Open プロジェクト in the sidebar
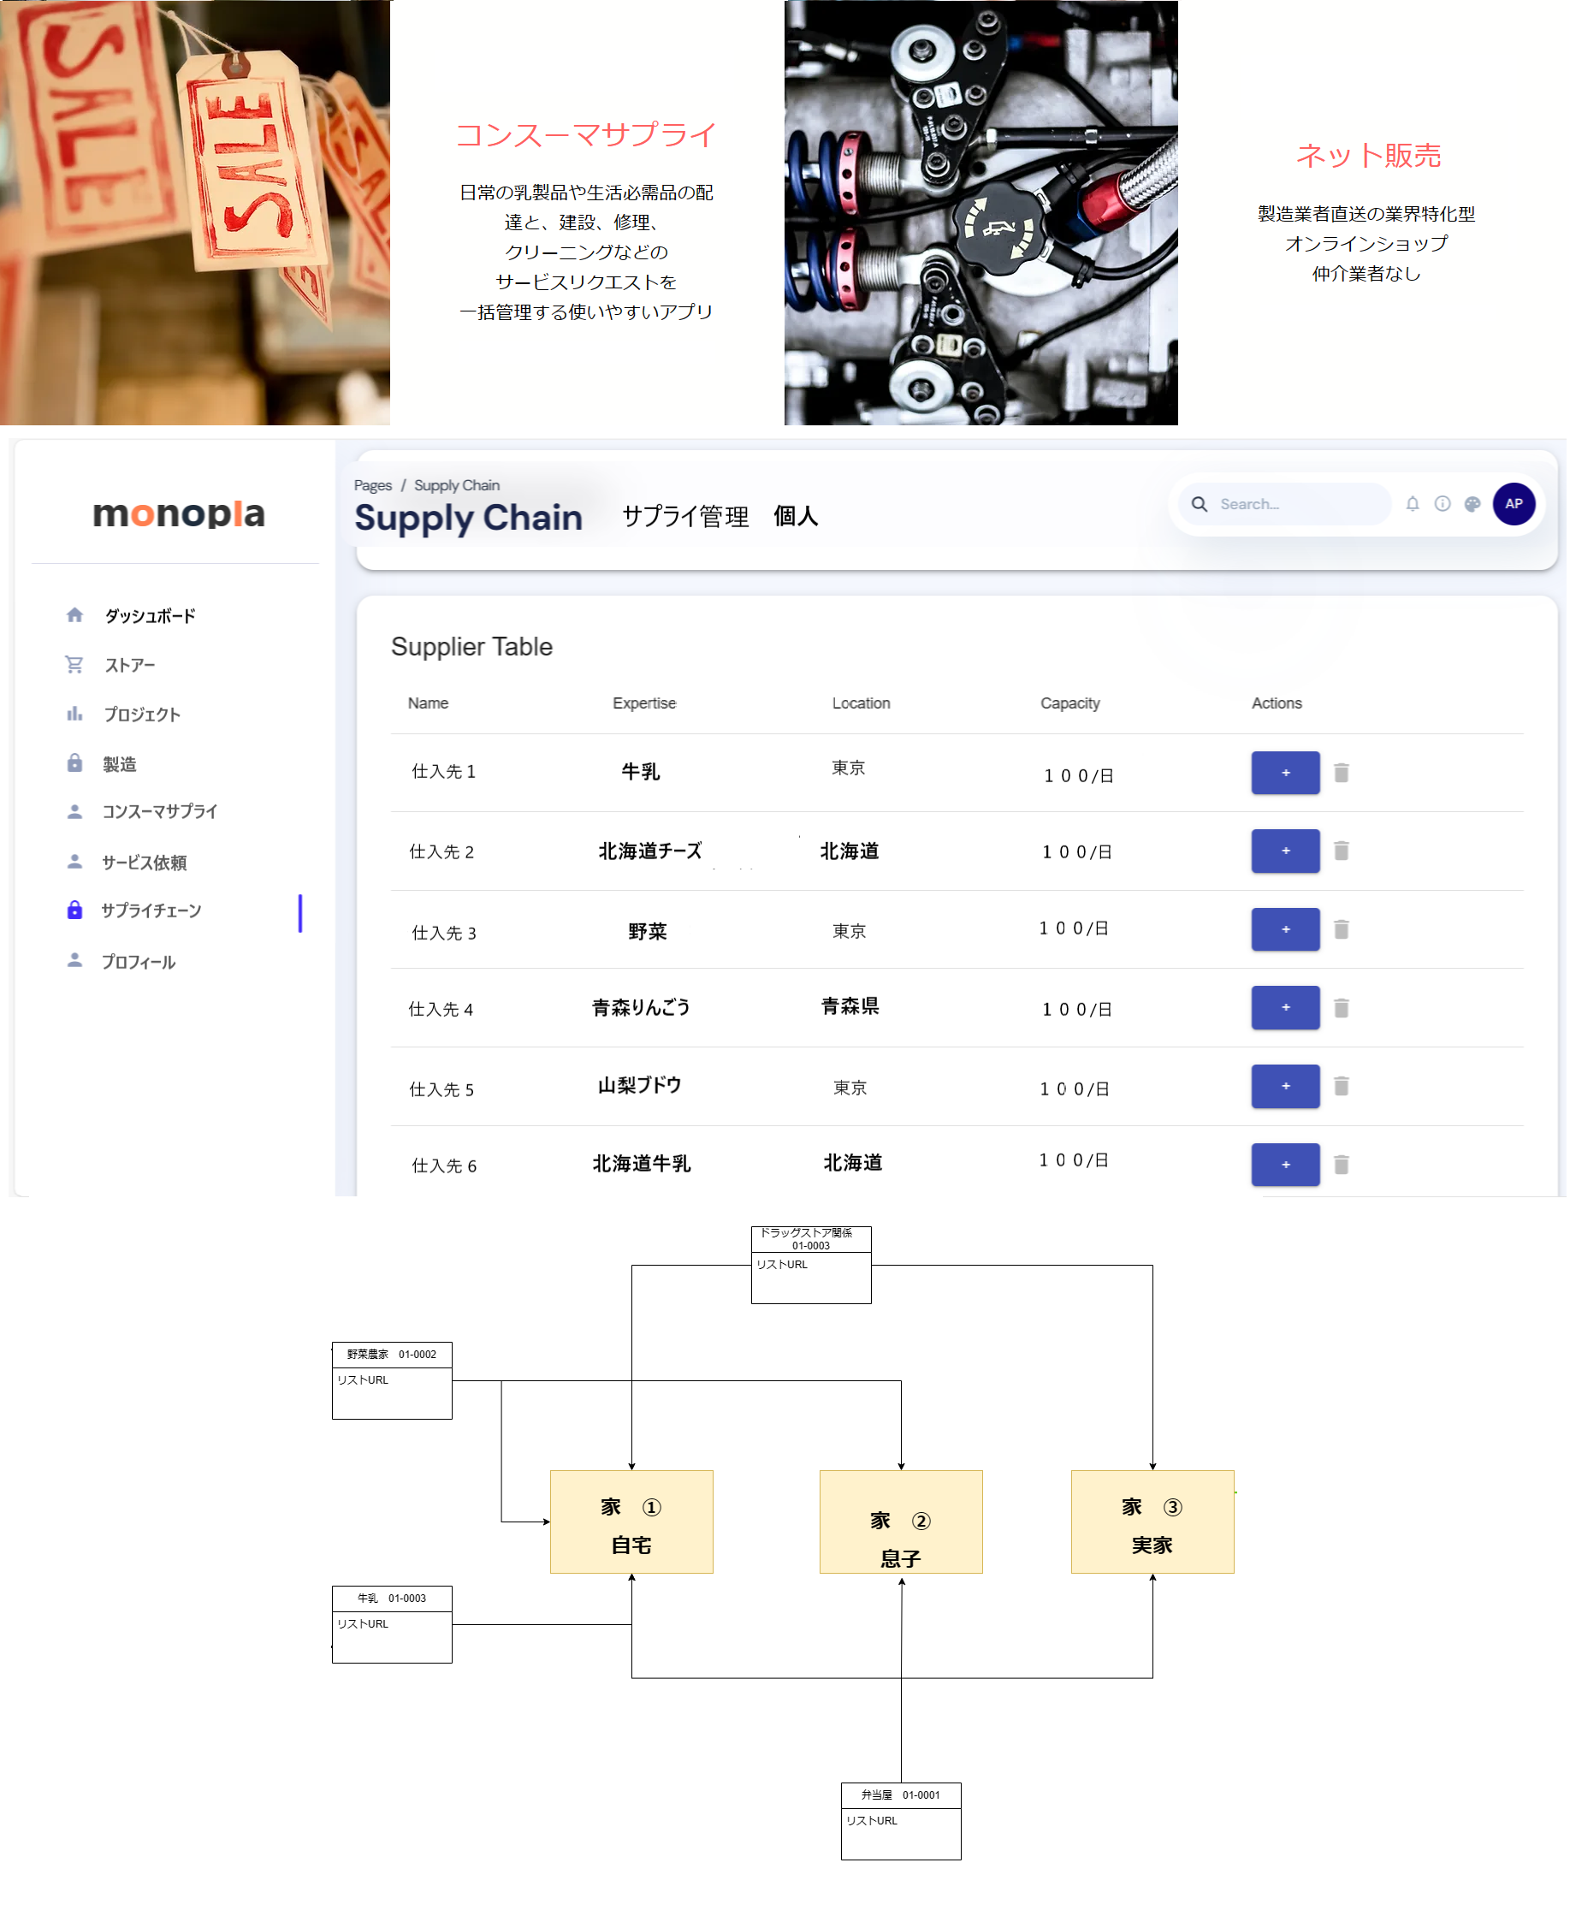 click(142, 715)
